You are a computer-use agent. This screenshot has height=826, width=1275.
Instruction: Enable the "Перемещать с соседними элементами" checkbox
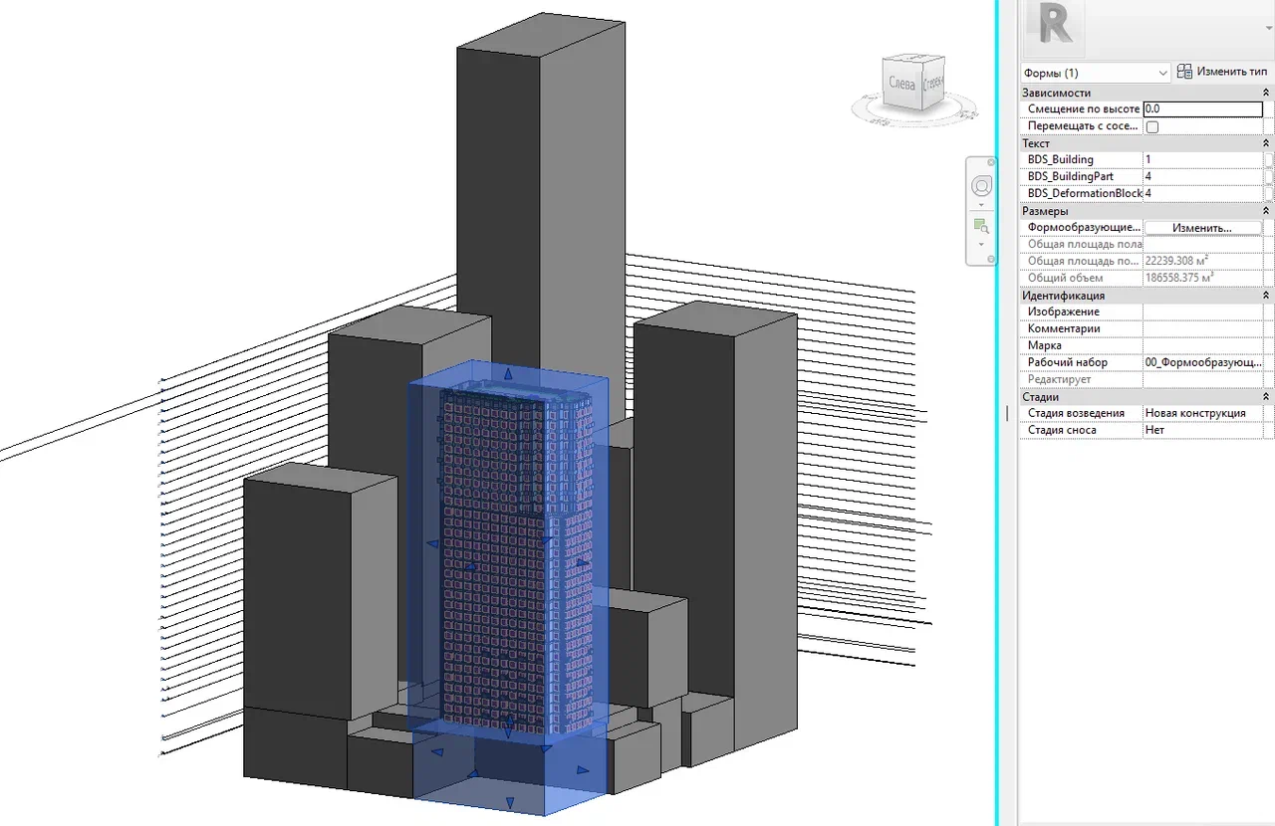pyautogui.click(x=1150, y=126)
